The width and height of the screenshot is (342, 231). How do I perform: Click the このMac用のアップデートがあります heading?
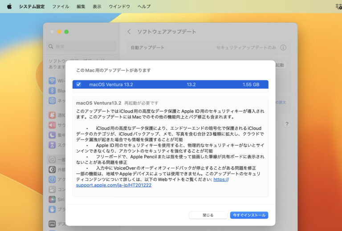(114, 70)
